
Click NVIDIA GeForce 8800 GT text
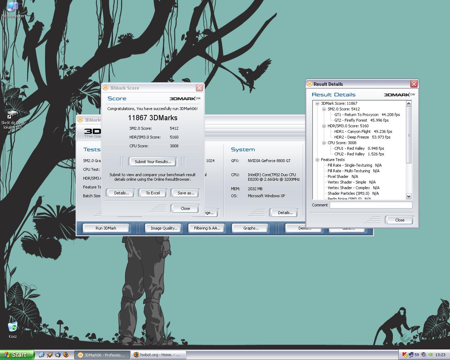[269, 161]
